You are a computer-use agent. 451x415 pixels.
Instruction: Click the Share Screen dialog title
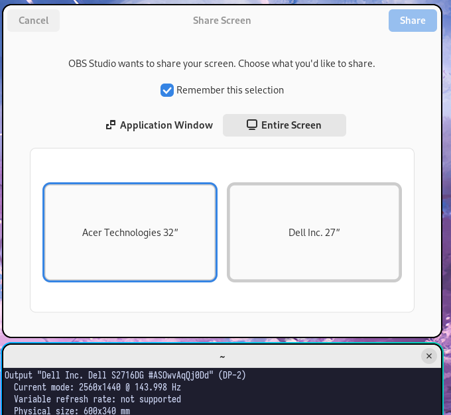click(222, 21)
